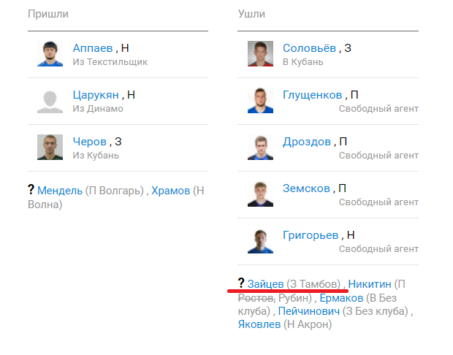The height and width of the screenshot is (355, 453).
Task: Click Глущенков's player photo
Action: [x=260, y=101]
